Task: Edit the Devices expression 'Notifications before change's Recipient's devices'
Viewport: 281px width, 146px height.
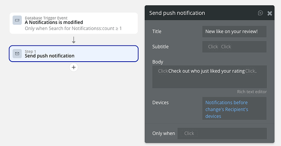Action: coord(234,108)
